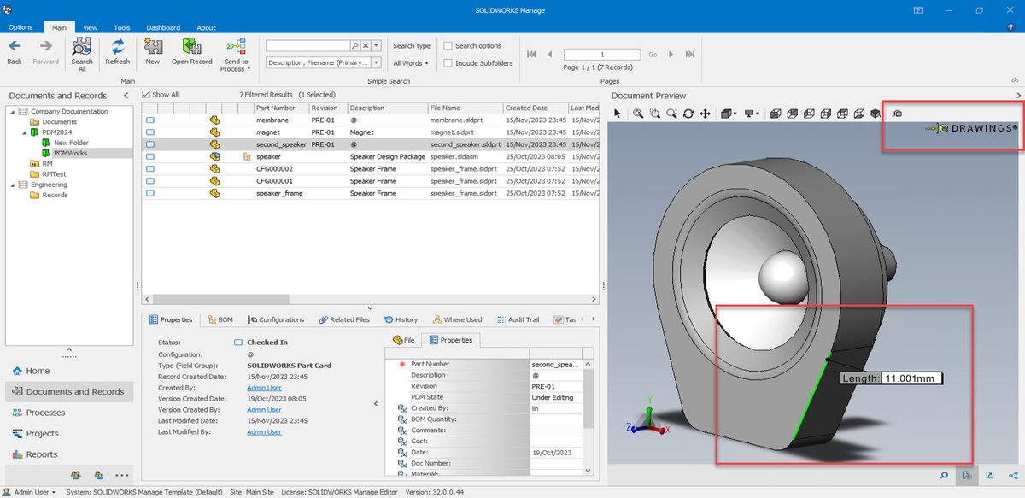Click the Zoom to Area preview icon
The width and height of the screenshot is (1025, 498).
tap(655, 113)
